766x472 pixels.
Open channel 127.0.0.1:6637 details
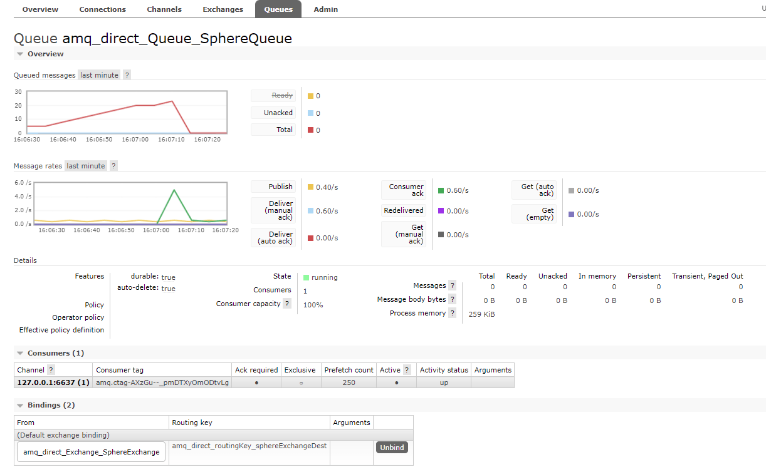click(52, 382)
